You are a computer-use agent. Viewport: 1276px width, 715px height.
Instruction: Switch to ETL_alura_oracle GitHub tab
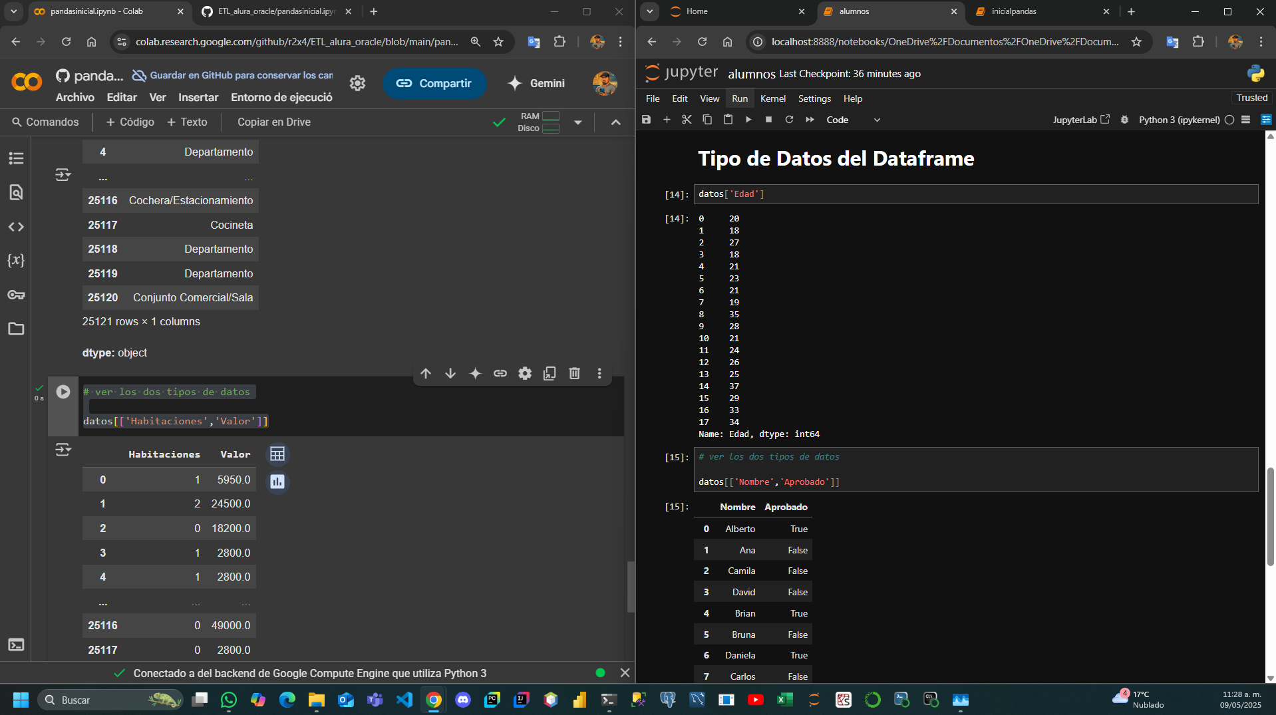coord(276,11)
